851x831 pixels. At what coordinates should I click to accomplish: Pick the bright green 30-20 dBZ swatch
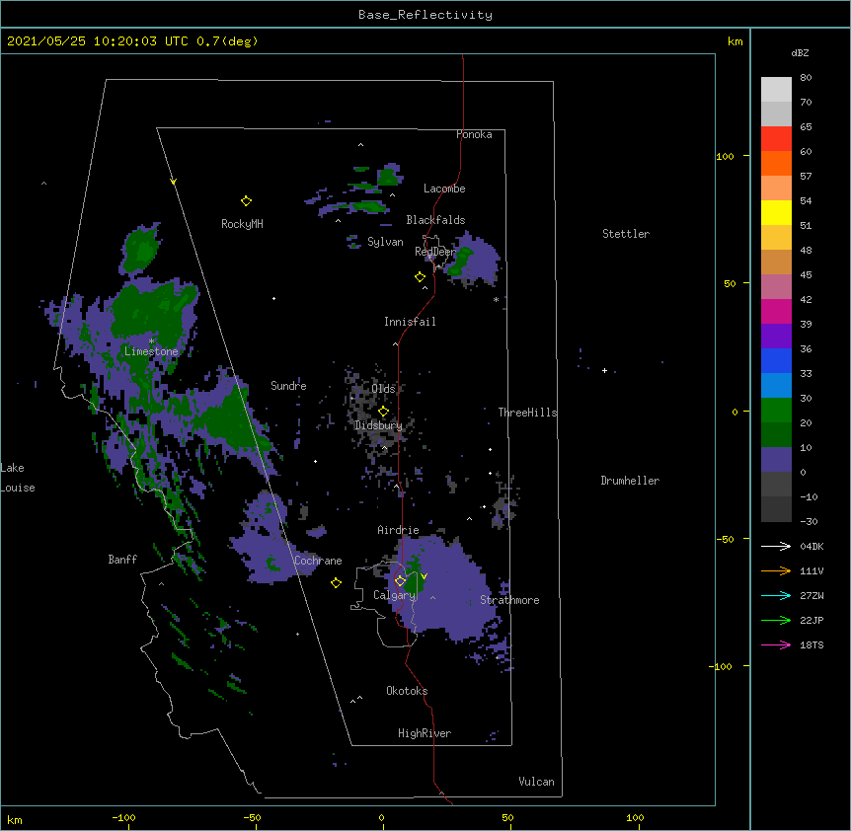[x=776, y=411]
